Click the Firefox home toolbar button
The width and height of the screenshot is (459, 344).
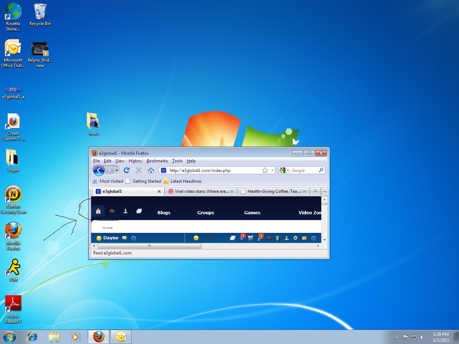tap(151, 170)
